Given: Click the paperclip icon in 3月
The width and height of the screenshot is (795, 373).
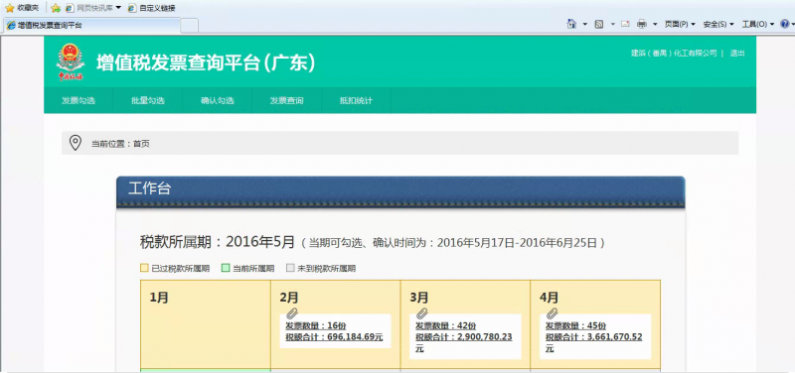Looking at the screenshot, I should 421,313.
